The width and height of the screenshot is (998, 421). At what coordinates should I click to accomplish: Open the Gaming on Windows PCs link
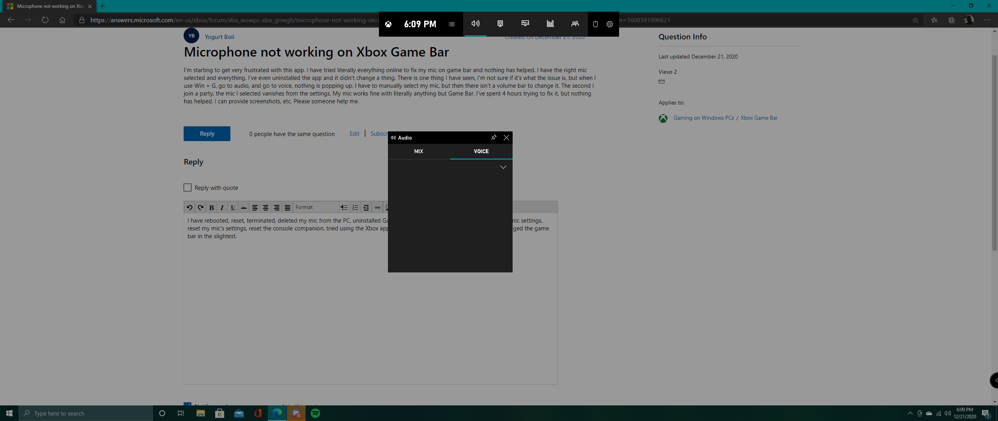[704, 118]
